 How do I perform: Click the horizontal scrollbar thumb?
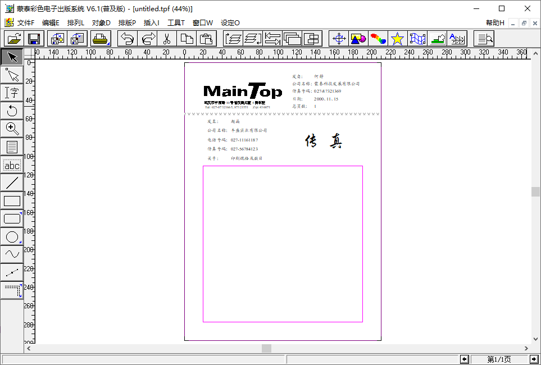tap(266, 349)
